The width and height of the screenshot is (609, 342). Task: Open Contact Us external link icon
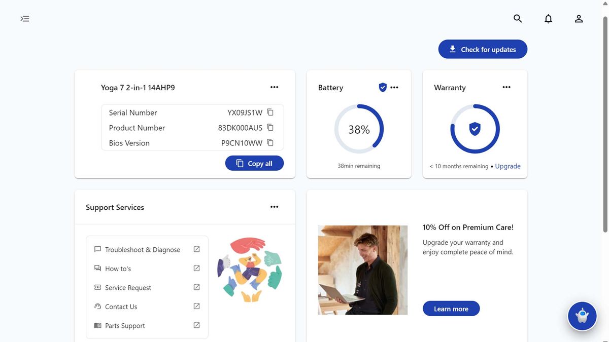(x=197, y=307)
